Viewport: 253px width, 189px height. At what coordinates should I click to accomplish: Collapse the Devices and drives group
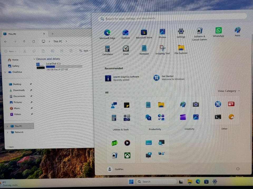(34, 59)
